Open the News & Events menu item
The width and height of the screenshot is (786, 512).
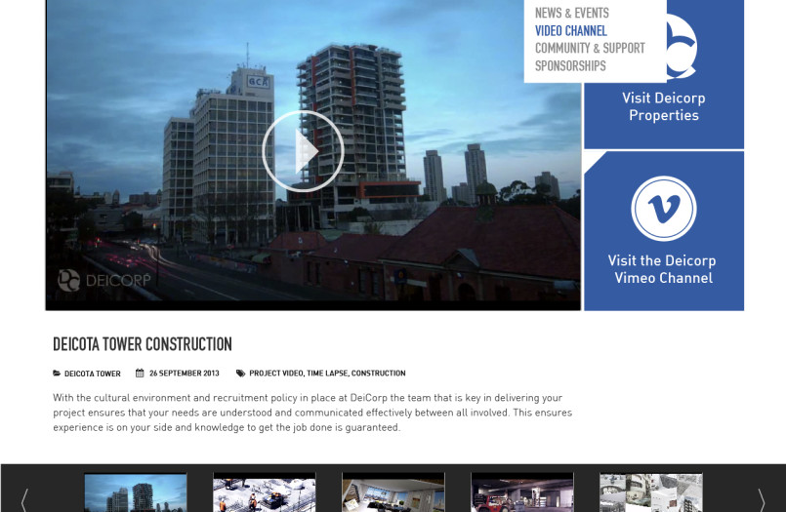click(x=571, y=13)
